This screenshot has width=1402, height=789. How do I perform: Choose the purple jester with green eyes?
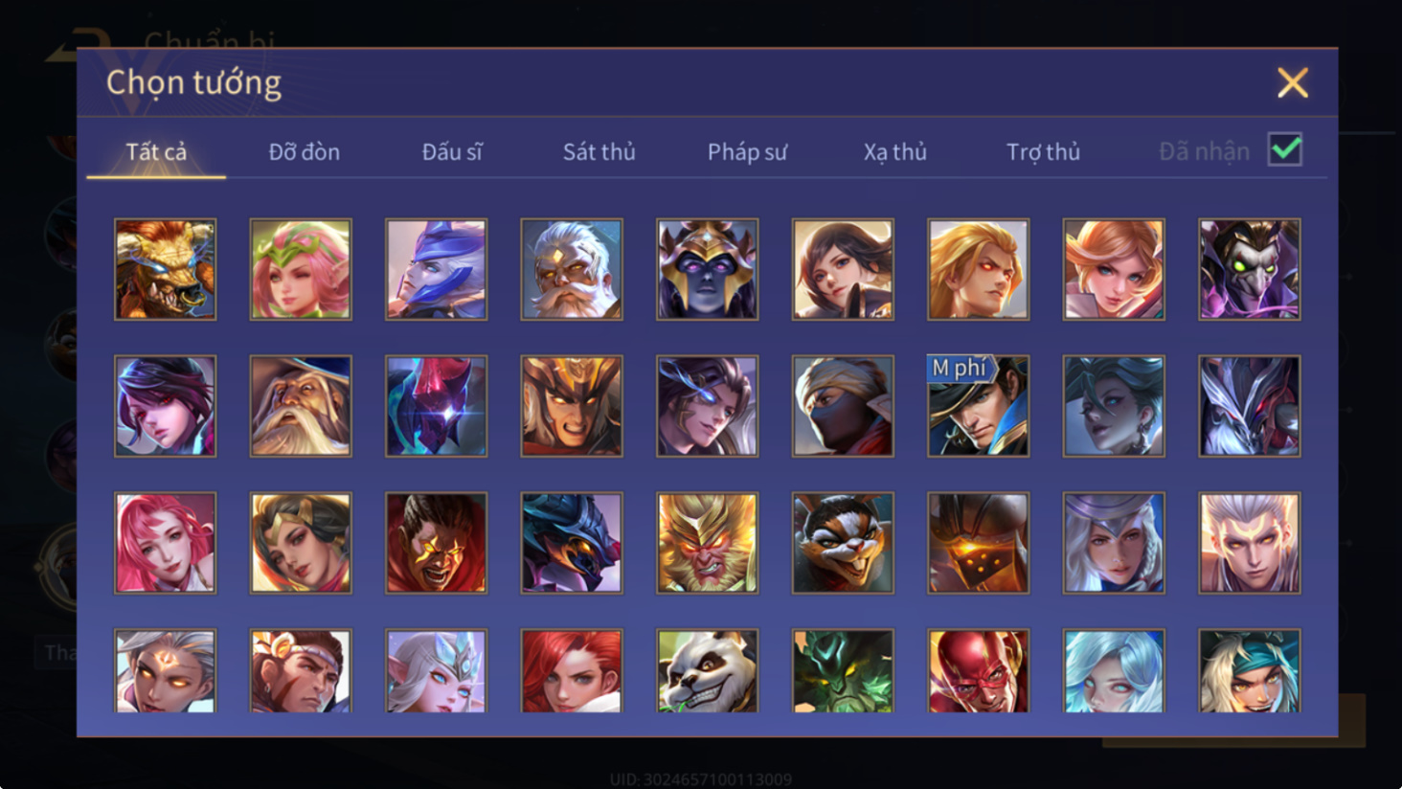[1249, 269]
